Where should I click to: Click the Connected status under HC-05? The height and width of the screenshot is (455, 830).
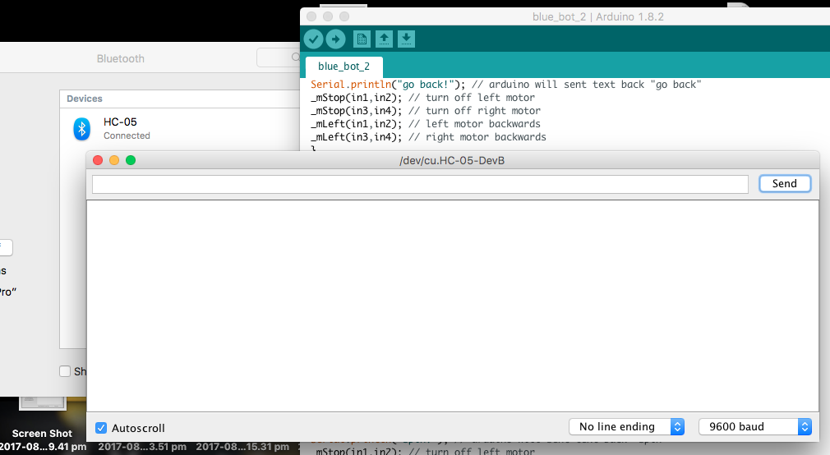127,136
